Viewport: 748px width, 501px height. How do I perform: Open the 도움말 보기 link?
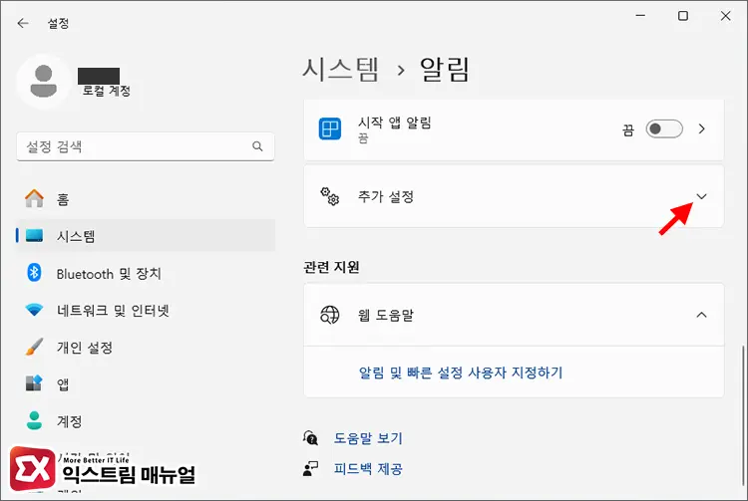pos(368,437)
